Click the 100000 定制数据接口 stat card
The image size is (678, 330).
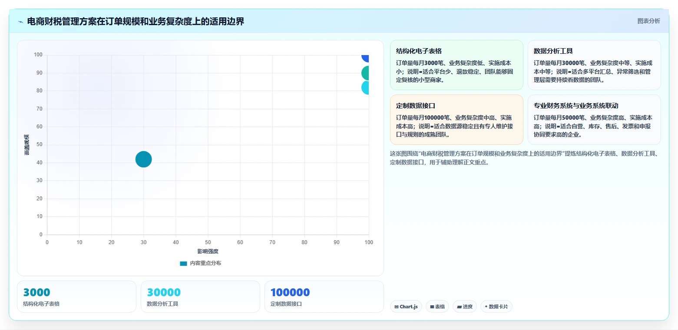tap(324, 297)
